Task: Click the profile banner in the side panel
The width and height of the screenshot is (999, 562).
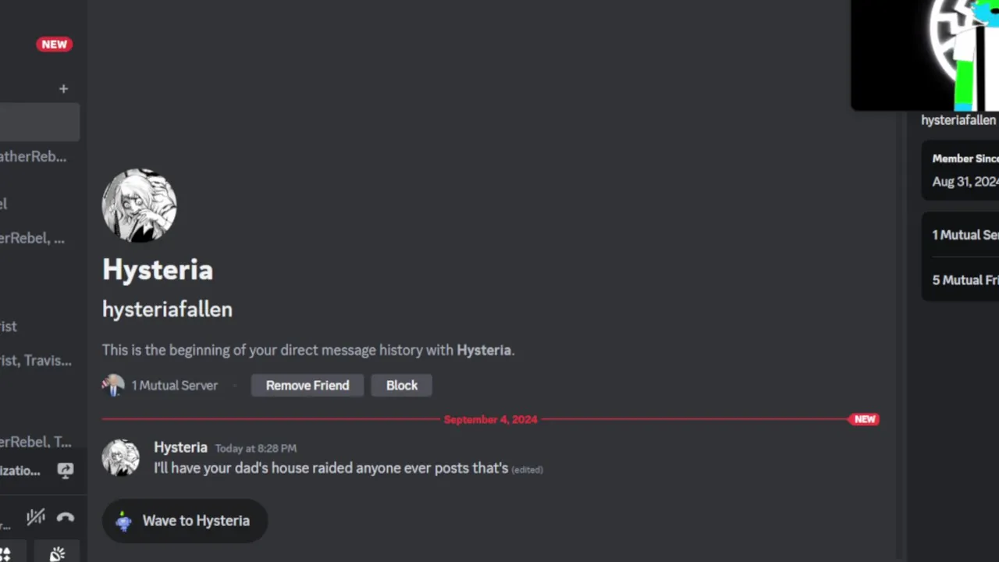Action: 926,55
